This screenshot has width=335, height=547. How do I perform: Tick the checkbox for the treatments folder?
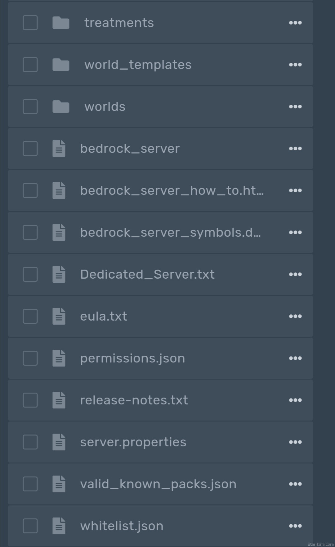click(30, 23)
